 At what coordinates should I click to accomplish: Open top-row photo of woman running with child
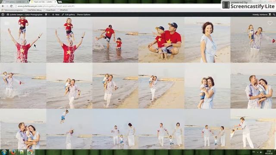(x=253, y=40)
